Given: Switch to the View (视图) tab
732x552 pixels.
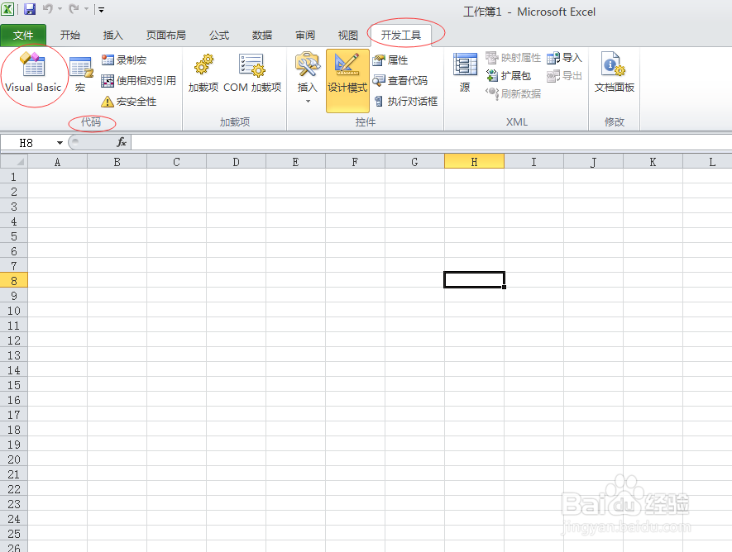Looking at the screenshot, I should click(348, 35).
